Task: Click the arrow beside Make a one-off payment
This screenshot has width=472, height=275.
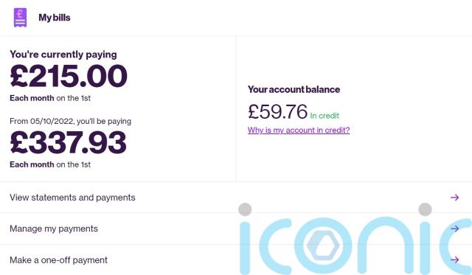Action: click(454, 260)
